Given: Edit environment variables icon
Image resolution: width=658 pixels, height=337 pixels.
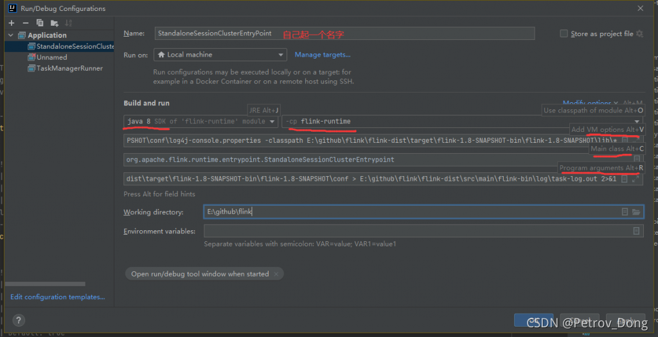Looking at the screenshot, I should (636, 231).
